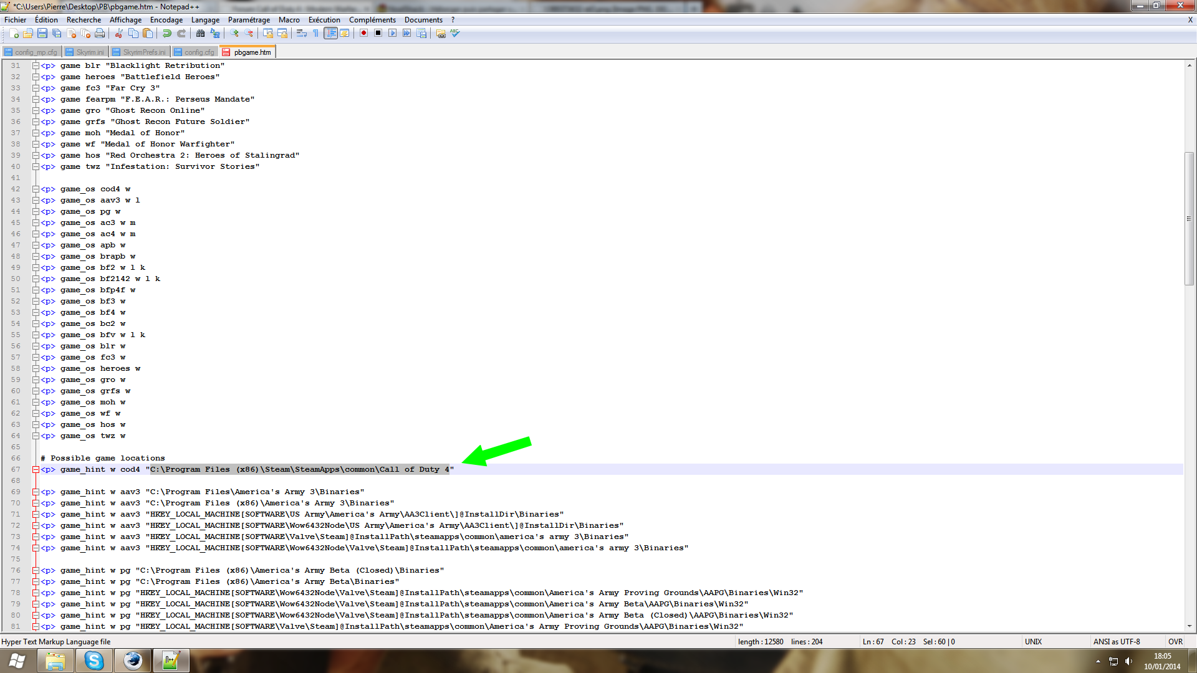Open the Windows Start menu
The image size is (1197, 673).
(x=17, y=661)
